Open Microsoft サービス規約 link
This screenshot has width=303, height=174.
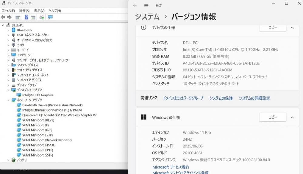click(x=171, y=167)
